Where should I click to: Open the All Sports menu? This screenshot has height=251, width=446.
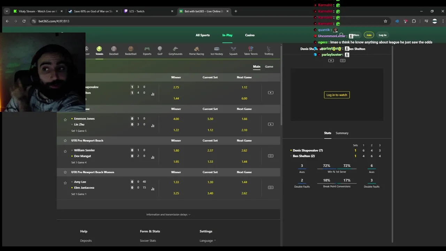click(202, 35)
